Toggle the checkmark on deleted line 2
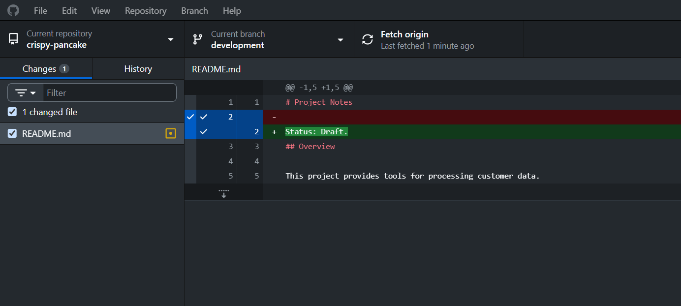Viewport: 681px width, 306px height. coord(204,117)
